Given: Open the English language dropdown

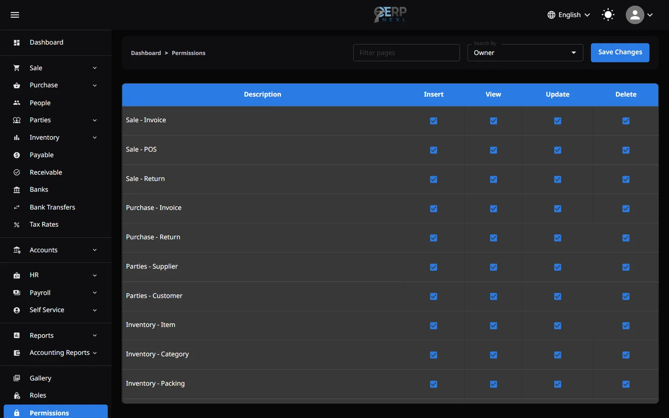Looking at the screenshot, I should pos(569,15).
